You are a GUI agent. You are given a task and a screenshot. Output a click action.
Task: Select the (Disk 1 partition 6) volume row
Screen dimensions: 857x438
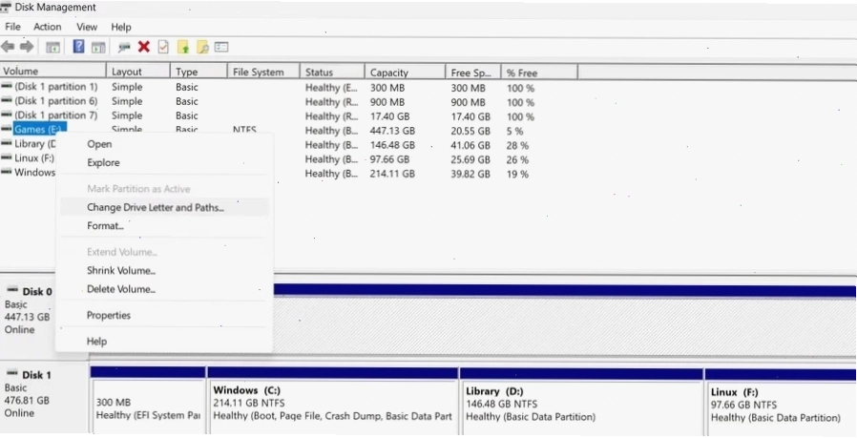55,100
